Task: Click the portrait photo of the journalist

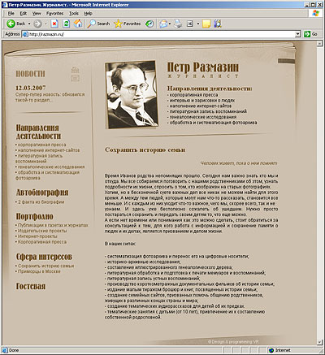Action: coord(132,94)
